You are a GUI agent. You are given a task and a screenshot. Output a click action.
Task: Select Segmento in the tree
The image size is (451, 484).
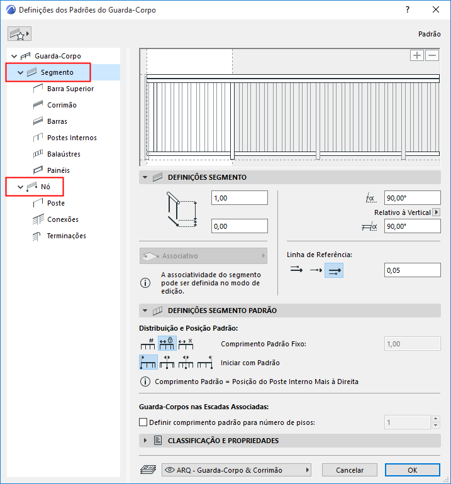pyautogui.click(x=57, y=72)
